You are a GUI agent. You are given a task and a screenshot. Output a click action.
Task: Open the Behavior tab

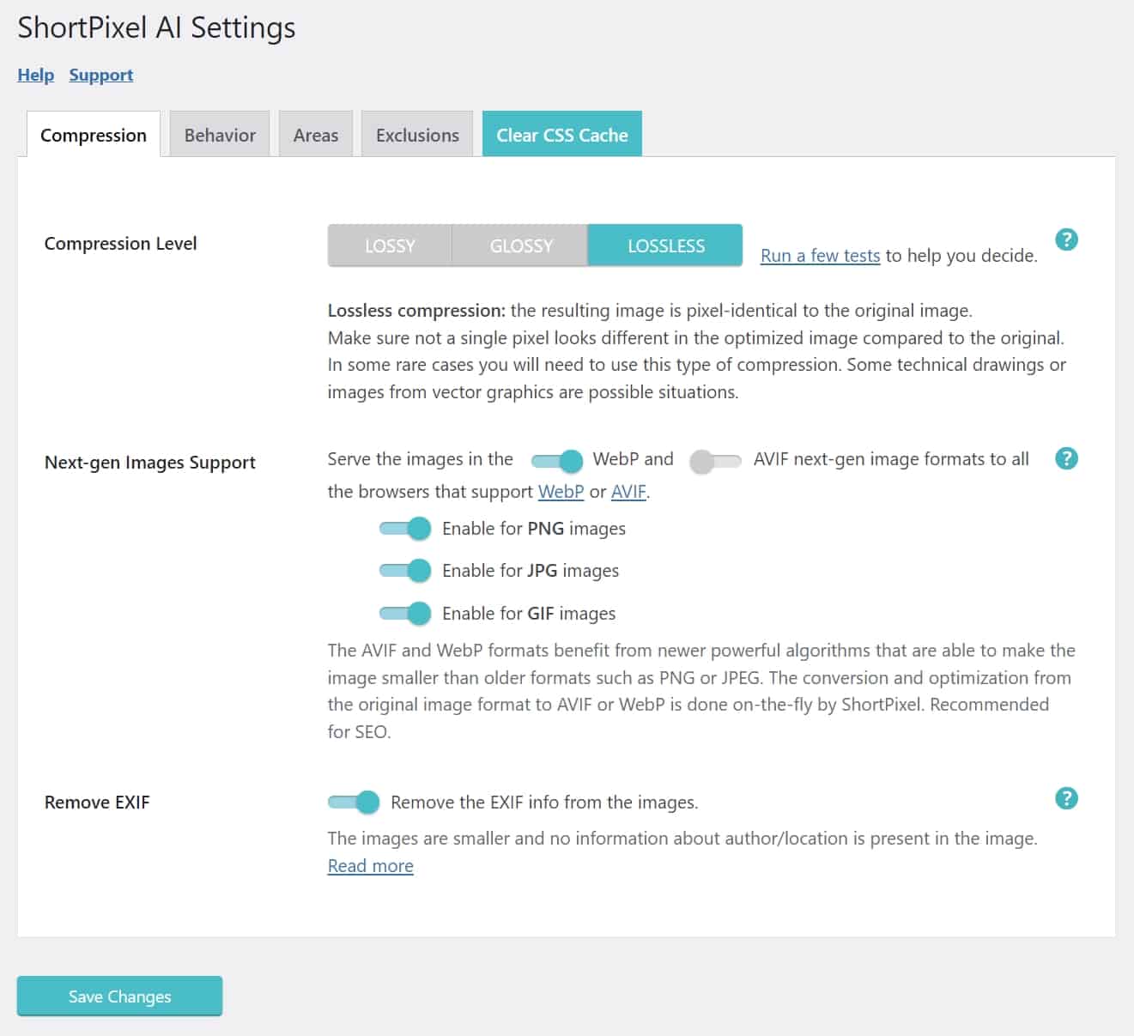pos(220,135)
